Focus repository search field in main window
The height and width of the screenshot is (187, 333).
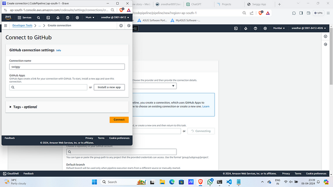121,152
